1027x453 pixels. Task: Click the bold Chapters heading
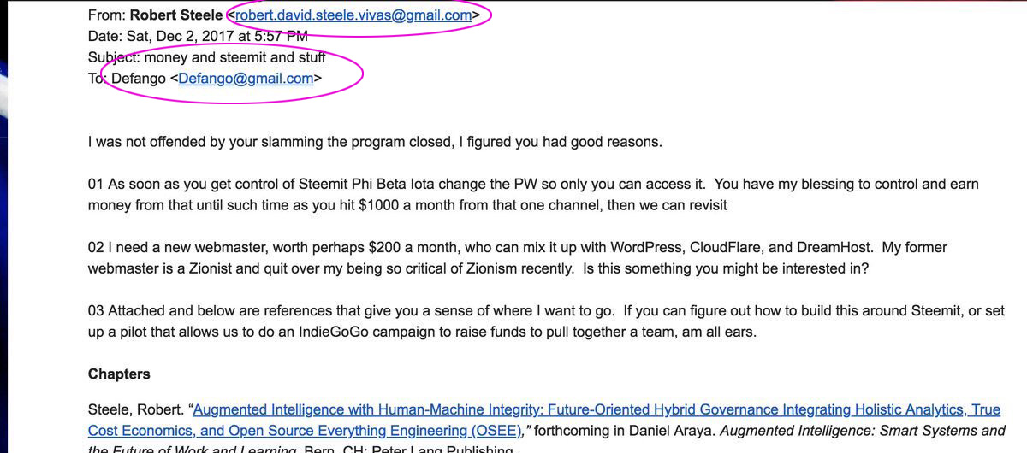[x=119, y=374]
